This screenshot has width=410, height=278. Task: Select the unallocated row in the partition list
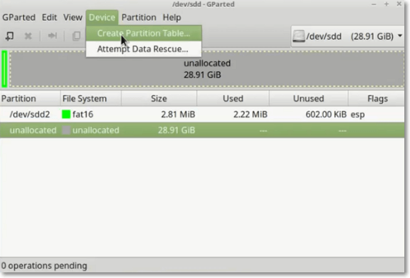click(202, 130)
